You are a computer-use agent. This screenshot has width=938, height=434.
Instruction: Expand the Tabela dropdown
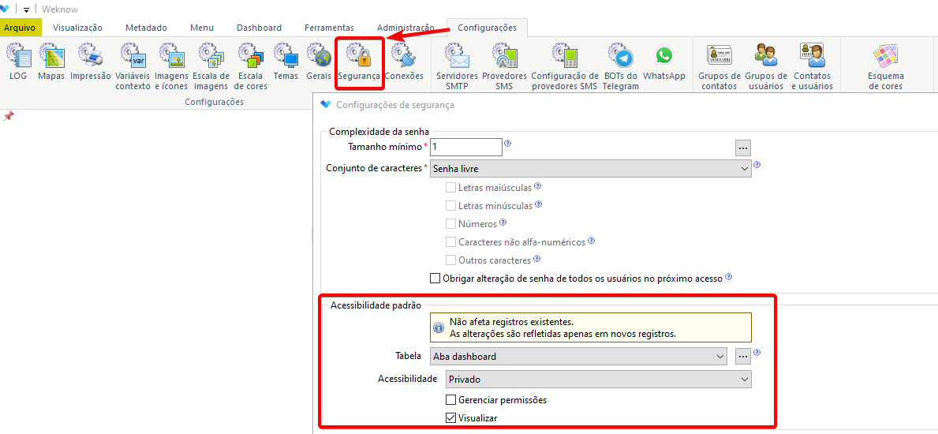(578, 356)
